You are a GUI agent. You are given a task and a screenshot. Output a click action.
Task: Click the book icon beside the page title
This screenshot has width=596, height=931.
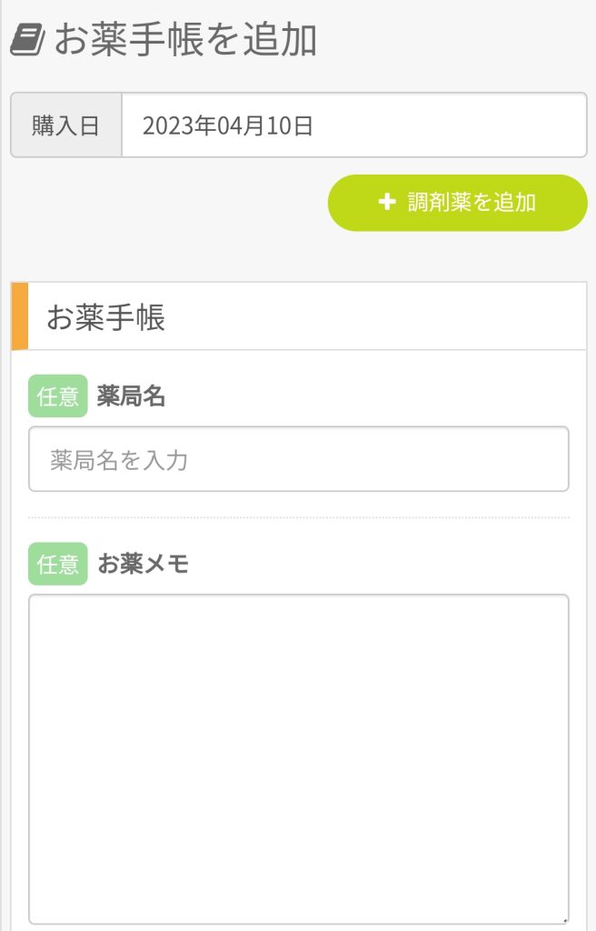pyautogui.click(x=27, y=41)
